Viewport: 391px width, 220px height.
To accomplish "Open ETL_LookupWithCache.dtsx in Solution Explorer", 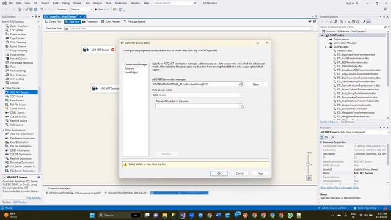I will pos(352,109).
